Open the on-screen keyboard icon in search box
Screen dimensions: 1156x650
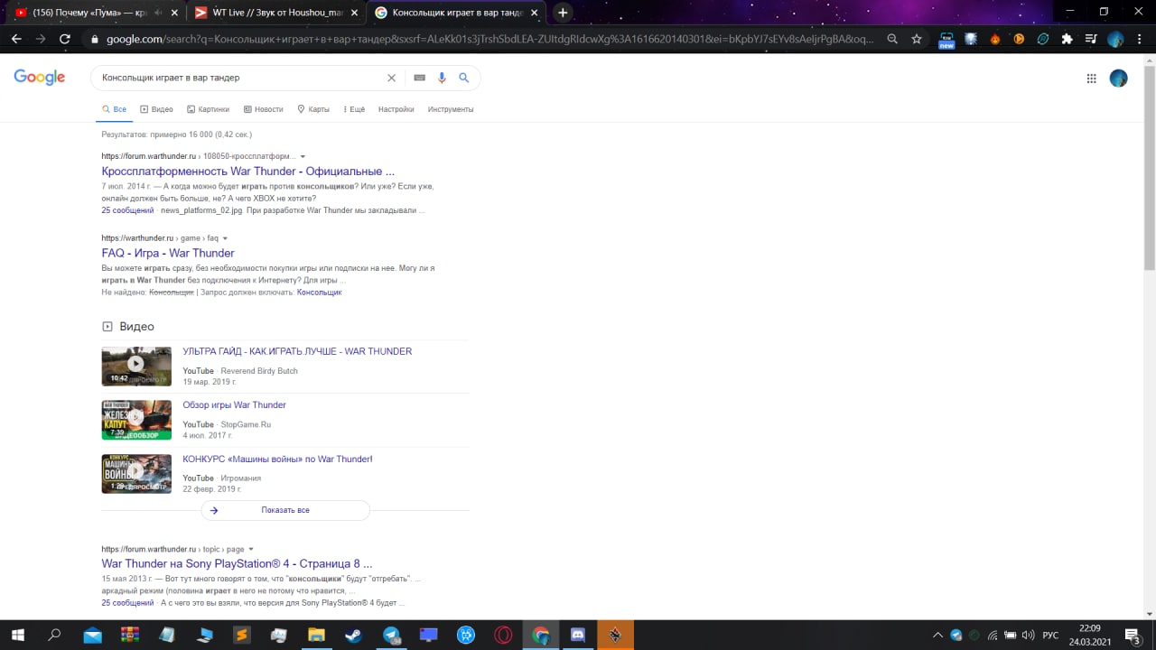point(419,78)
